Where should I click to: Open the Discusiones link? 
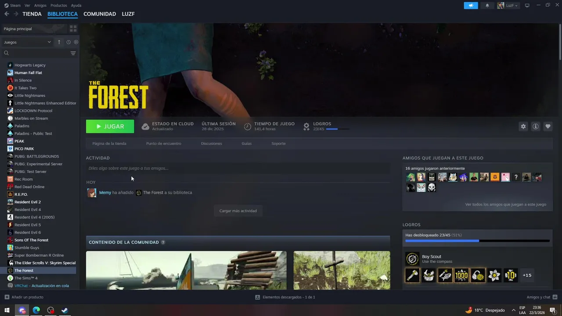211,144
